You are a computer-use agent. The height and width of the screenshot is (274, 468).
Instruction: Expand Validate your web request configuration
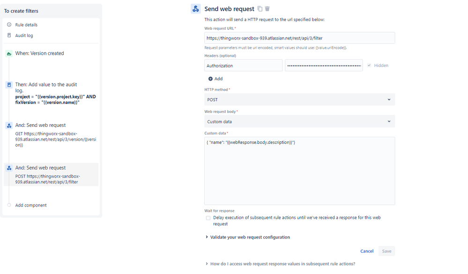[x=248, y=237]
